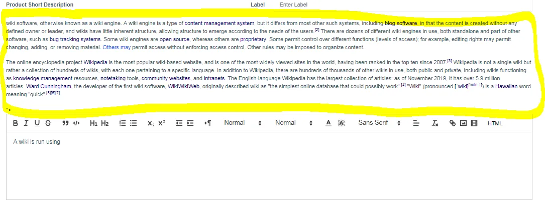Open the HTML source view

click(495, 123)
